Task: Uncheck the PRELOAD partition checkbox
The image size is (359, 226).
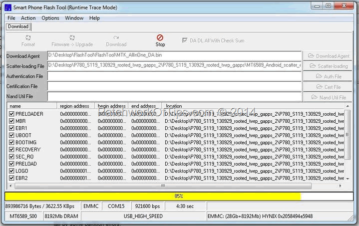Action: point(11,164)
